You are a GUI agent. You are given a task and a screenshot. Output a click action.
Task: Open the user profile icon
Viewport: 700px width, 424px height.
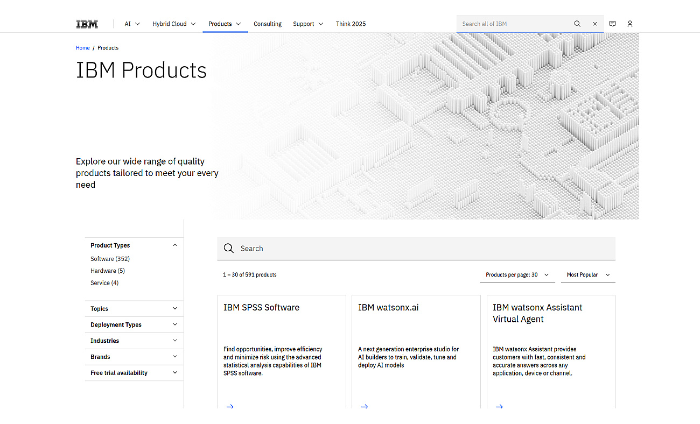[630, 24]
